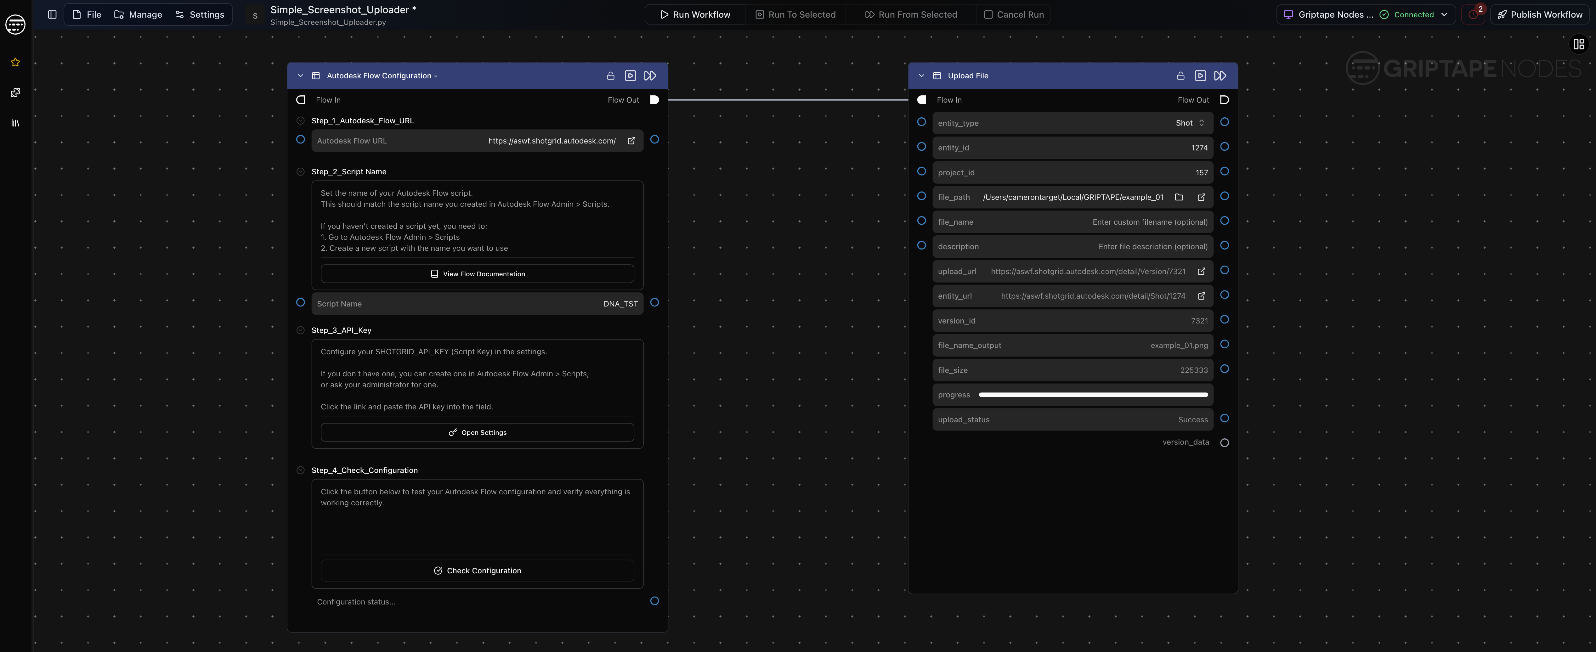Click View Flow Documentation button

click(x=477, y=274)
